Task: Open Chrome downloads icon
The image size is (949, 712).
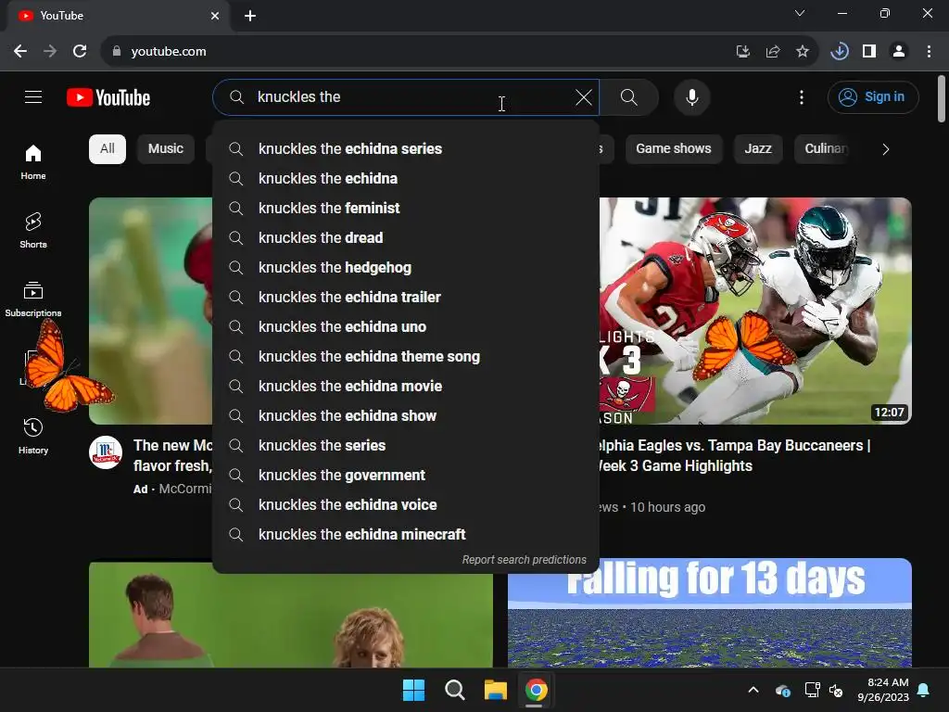Action: 839,52
